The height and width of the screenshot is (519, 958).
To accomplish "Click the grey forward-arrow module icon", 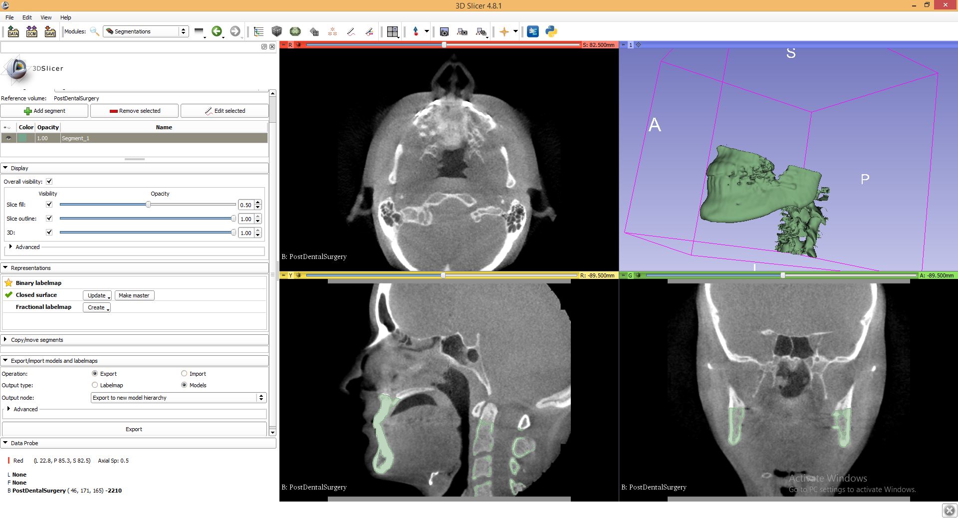I will pos(235,31).
